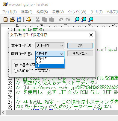118x121 pixels.
Task: Click the Find next magnifier icon
Action: coord(91,19)
